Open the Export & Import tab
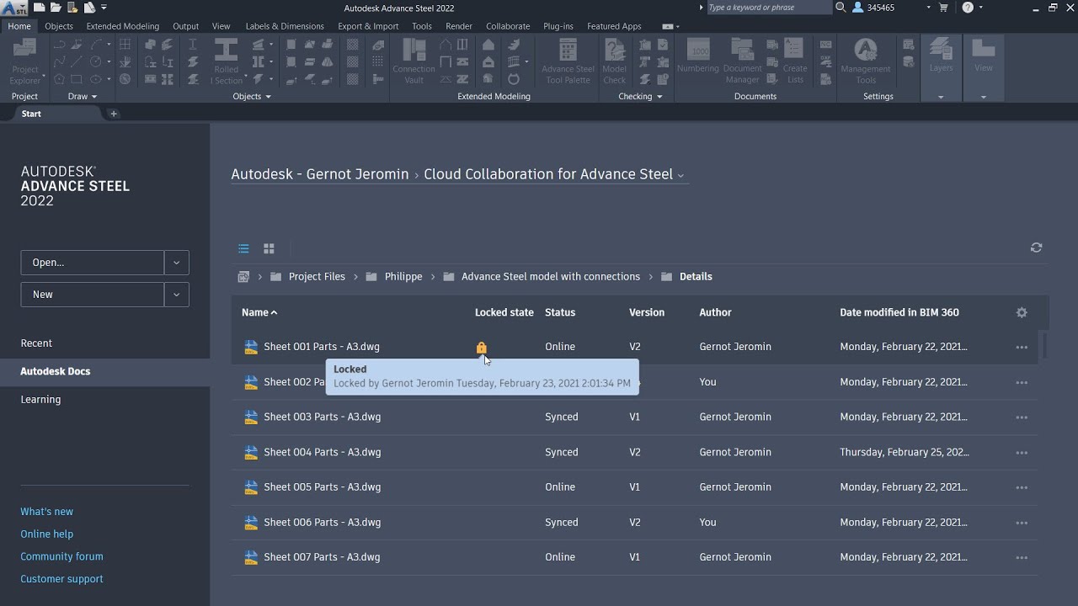 pyautogui.click(x=368, y=26)
